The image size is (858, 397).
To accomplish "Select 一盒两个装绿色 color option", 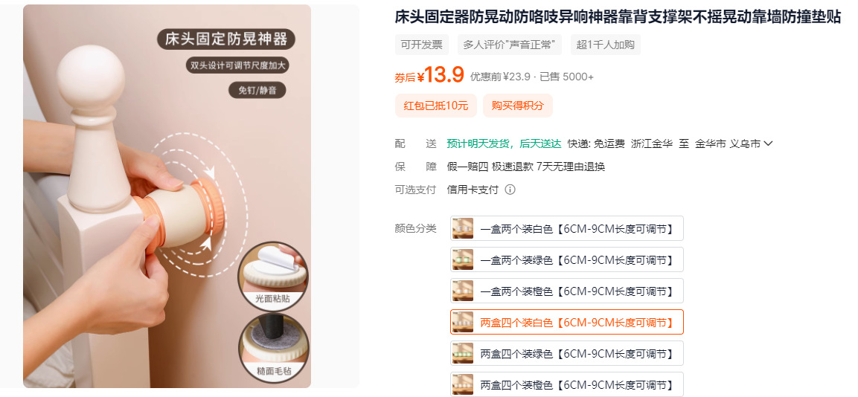I will (567, 259).
